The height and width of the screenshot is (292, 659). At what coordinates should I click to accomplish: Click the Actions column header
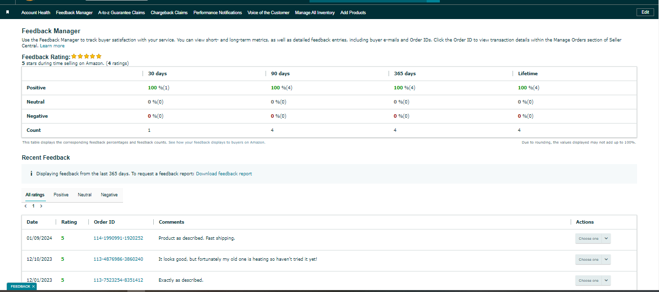(585, 222)
